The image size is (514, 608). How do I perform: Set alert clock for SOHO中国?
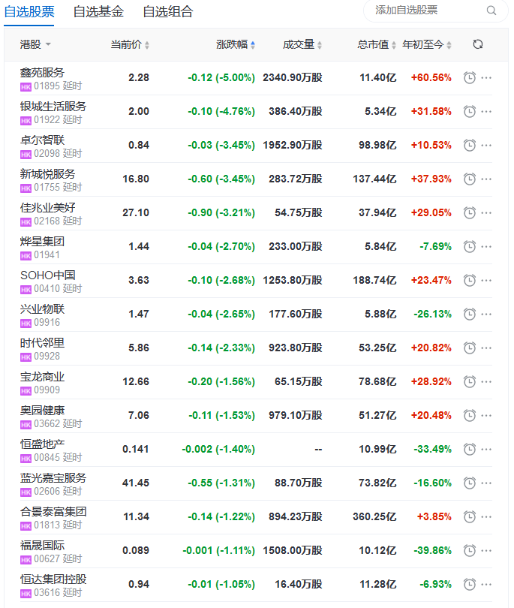tap(470, 280)
